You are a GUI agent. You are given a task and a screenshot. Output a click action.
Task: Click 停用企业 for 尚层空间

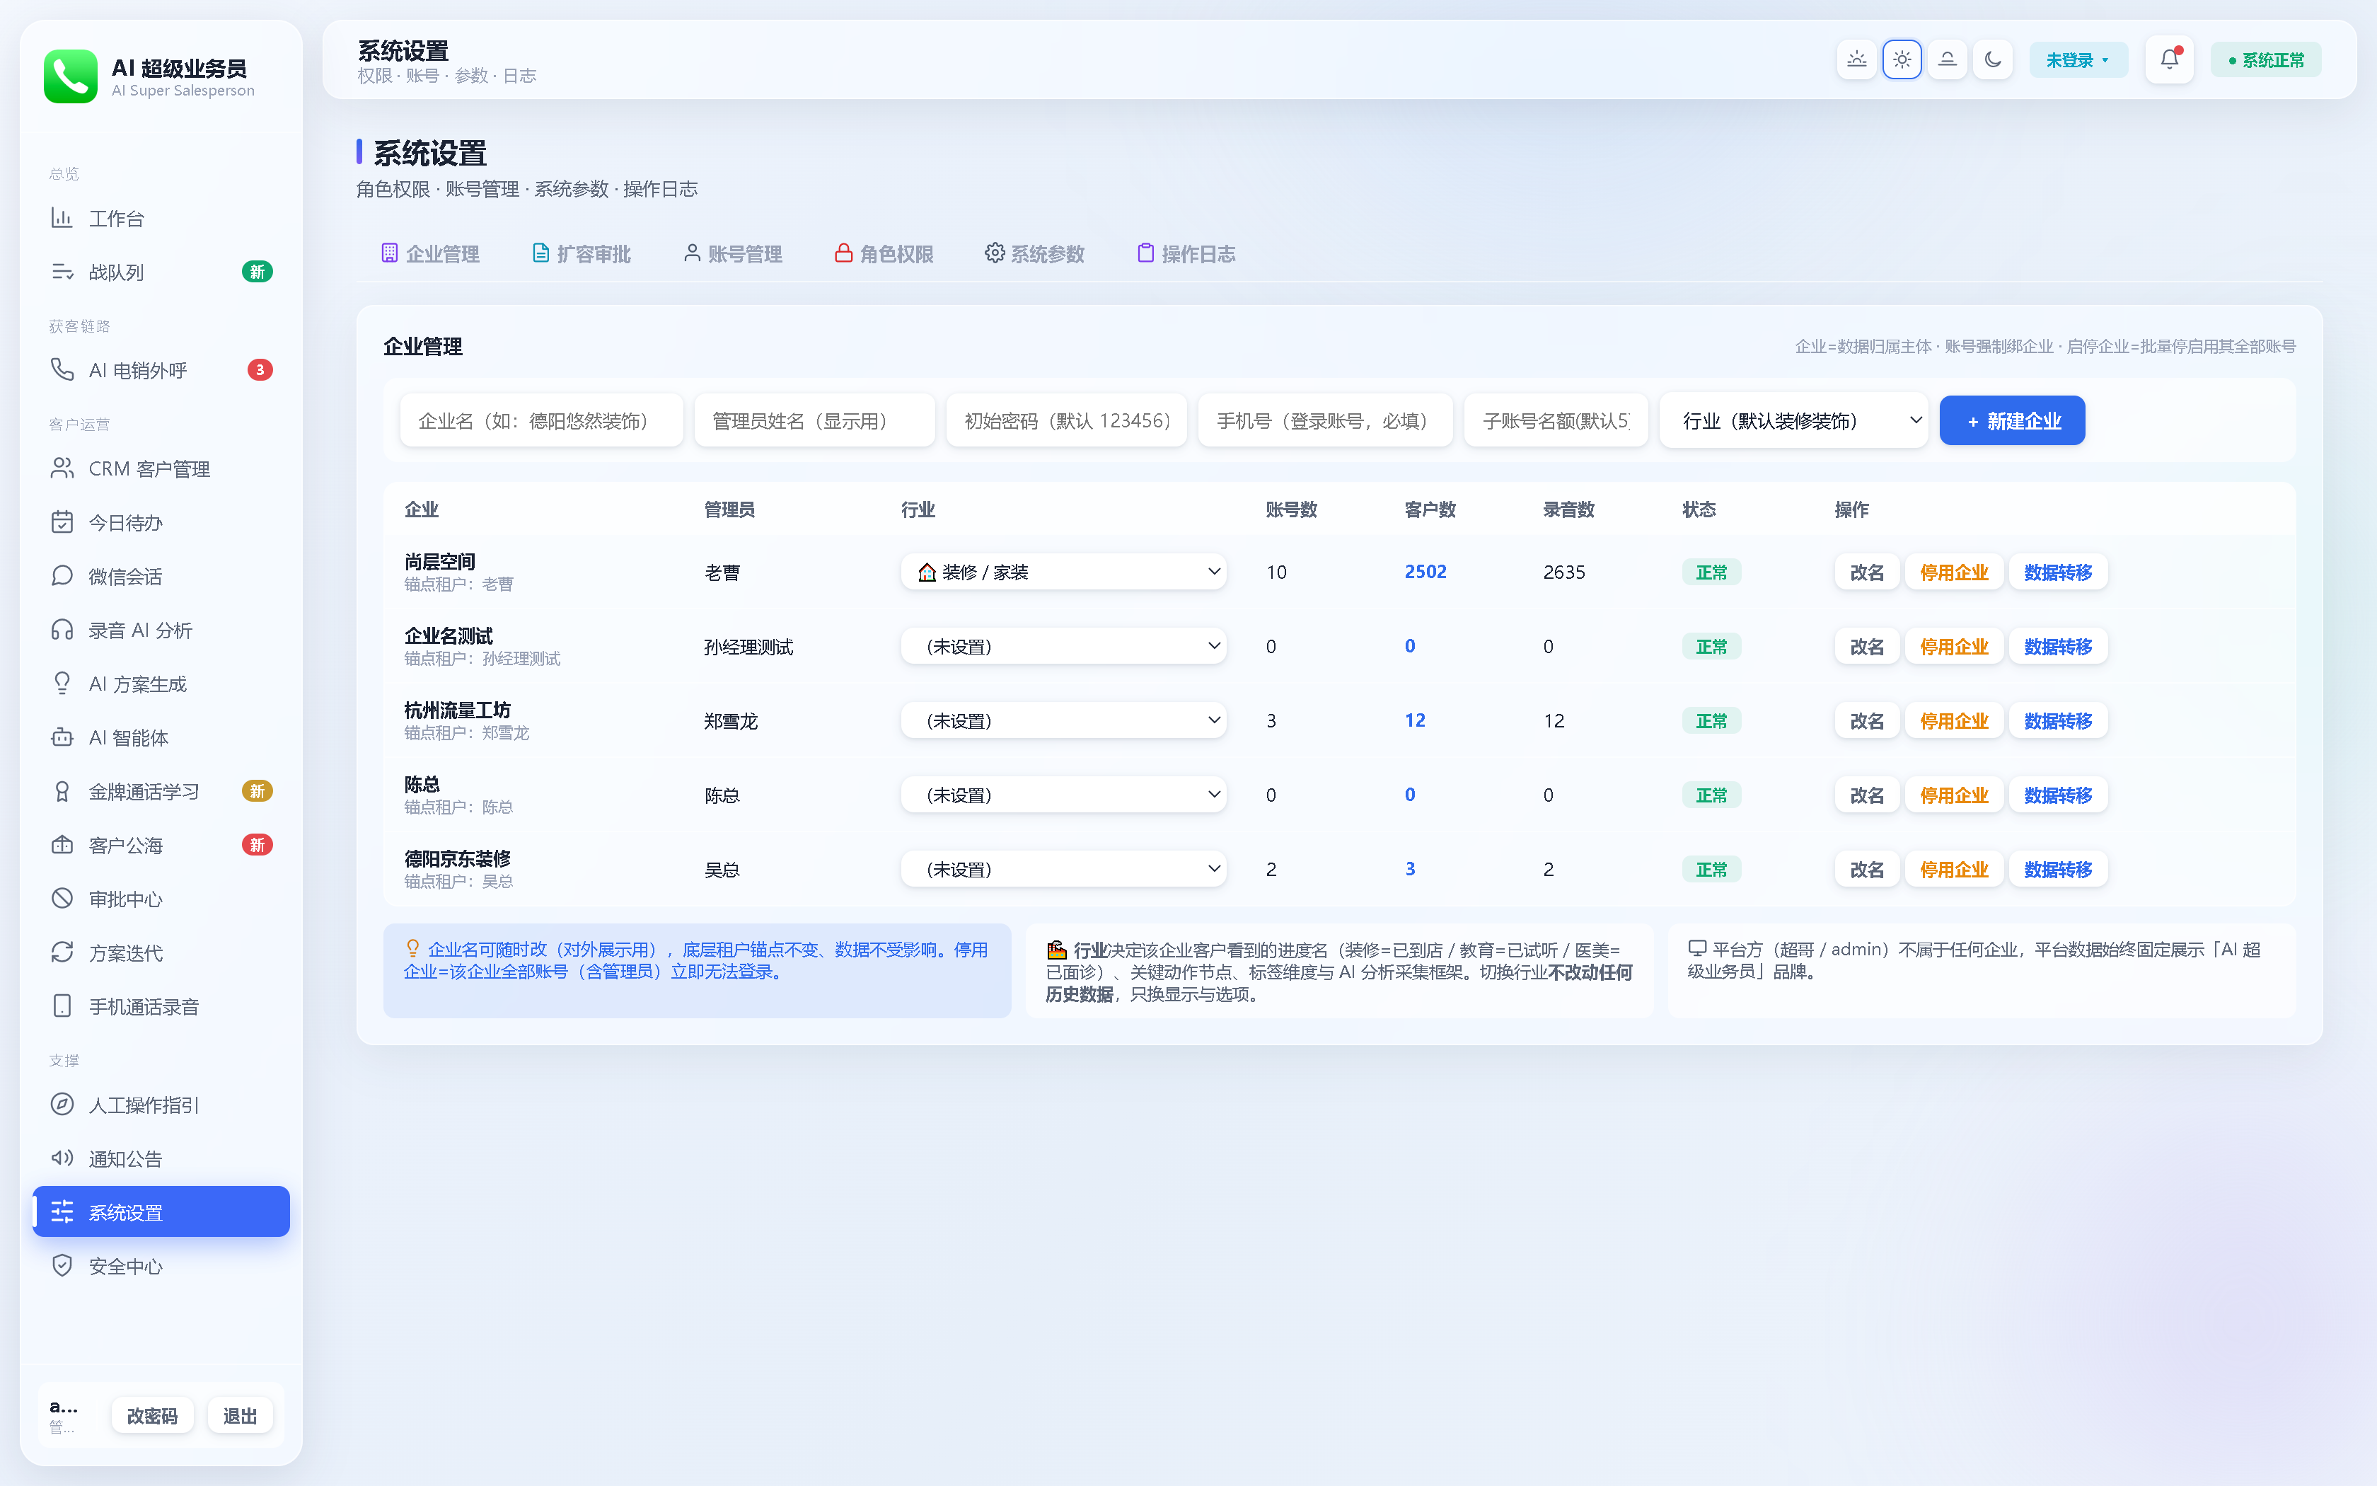1954,572
